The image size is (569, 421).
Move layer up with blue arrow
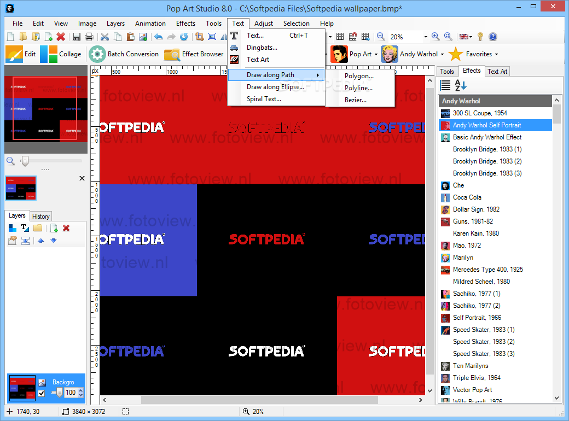[40, 241]
